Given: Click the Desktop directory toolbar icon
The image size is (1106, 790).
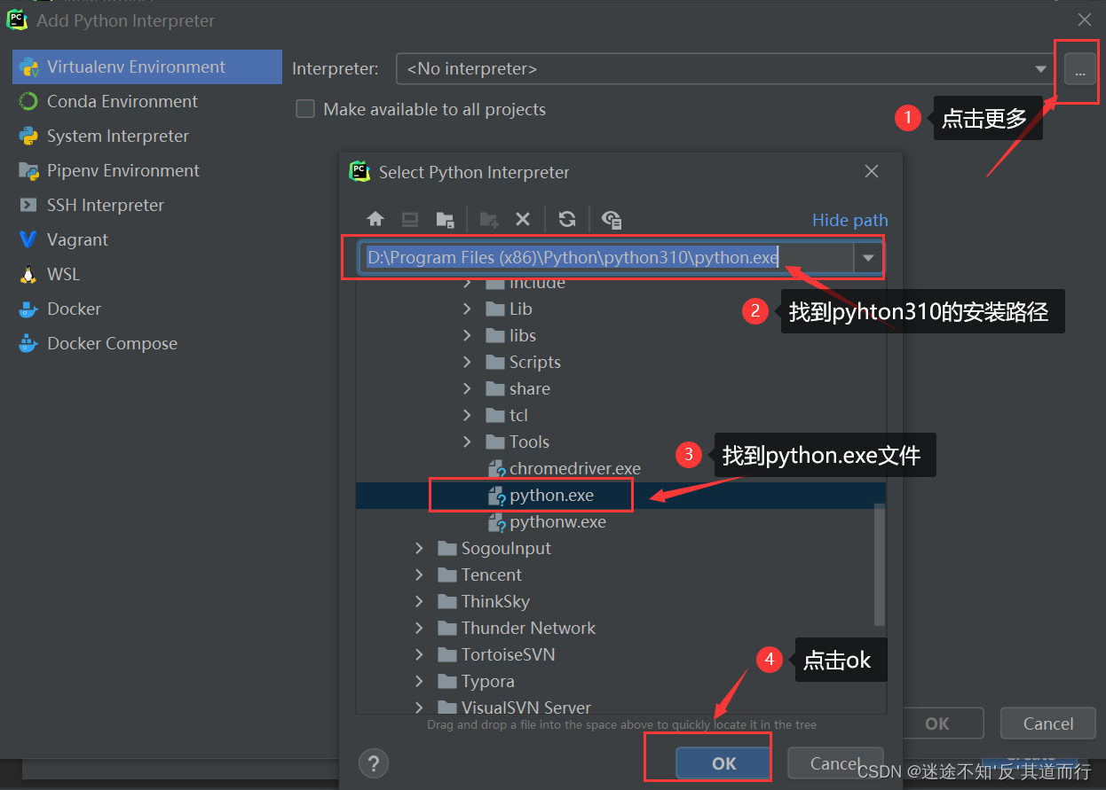Looking at the screenshot, I should pos(410,219).
